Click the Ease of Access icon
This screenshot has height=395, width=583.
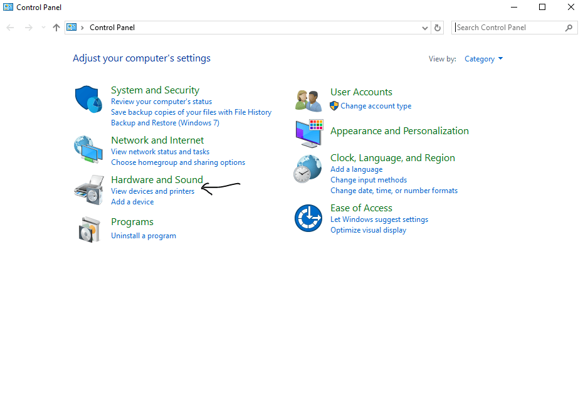coord(308,218)
